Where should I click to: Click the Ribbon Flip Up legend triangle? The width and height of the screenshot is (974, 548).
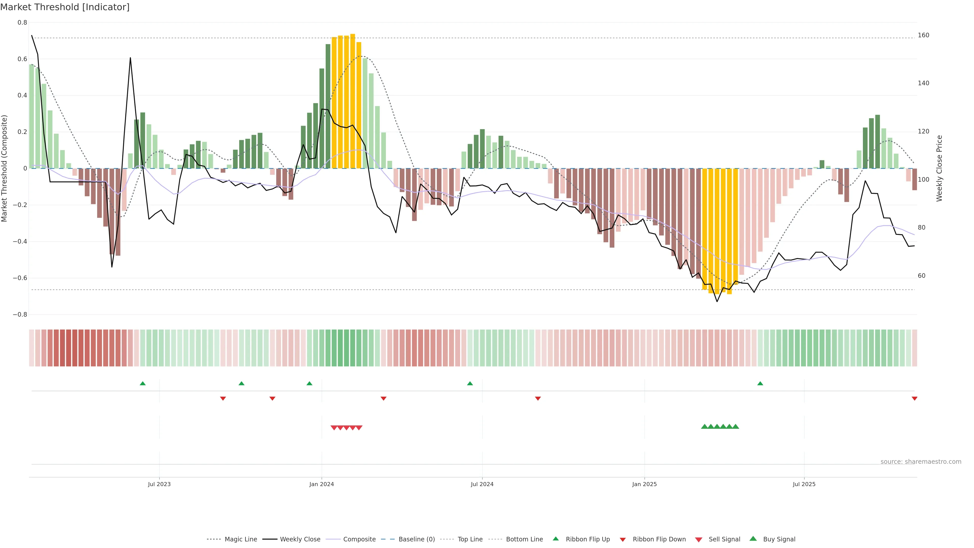pyautogui.click(x=555, y=539)
